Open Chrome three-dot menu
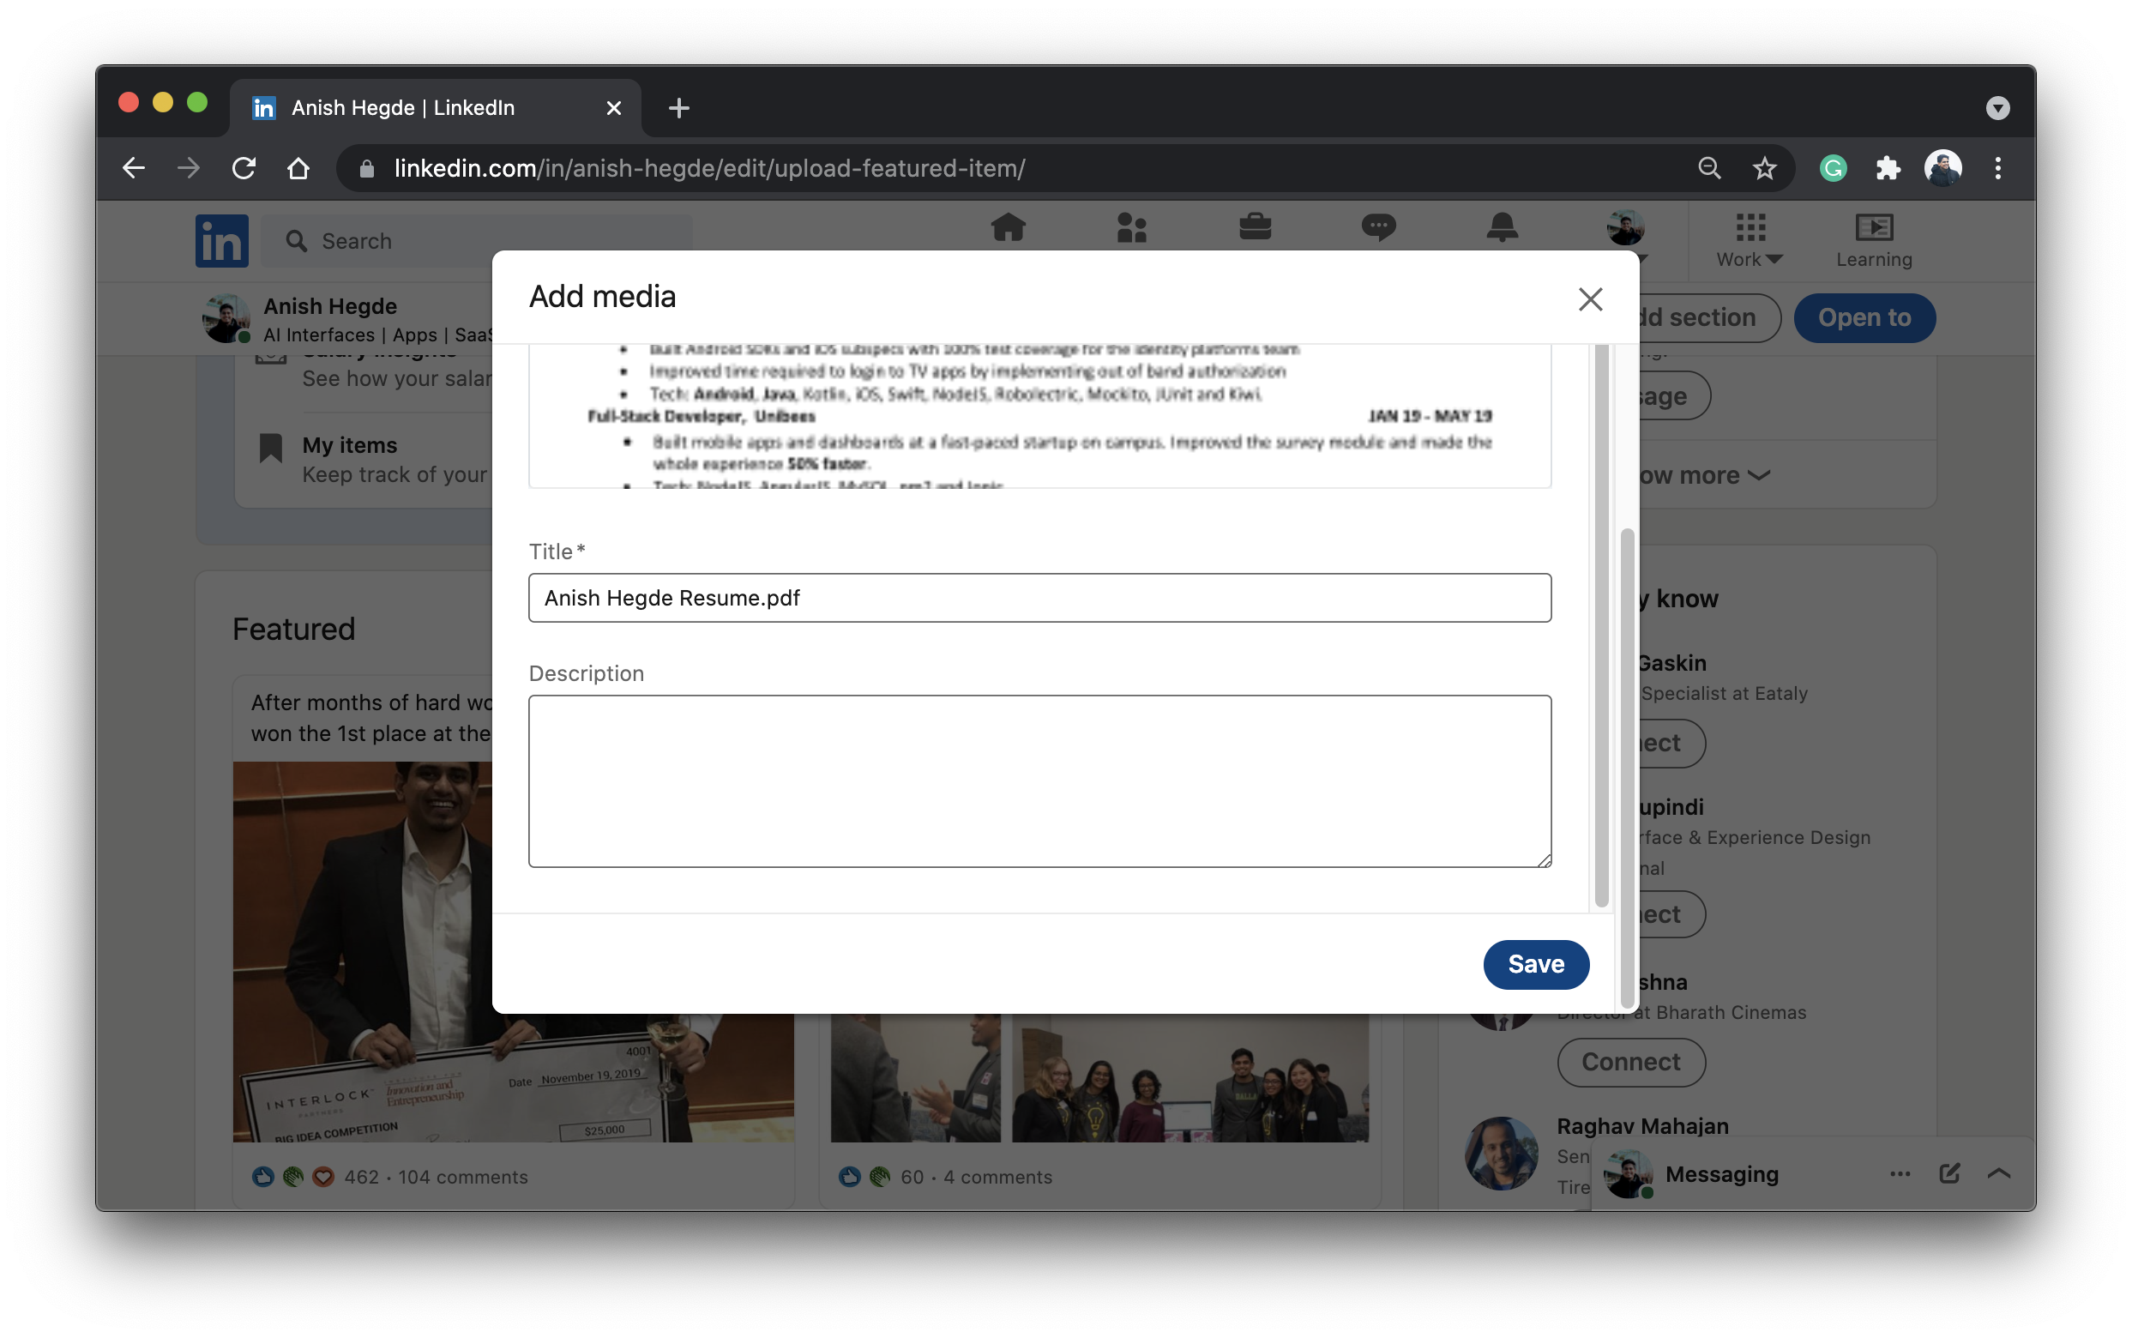Screen dimensions: 2132x1338 tap(1997, 168)
